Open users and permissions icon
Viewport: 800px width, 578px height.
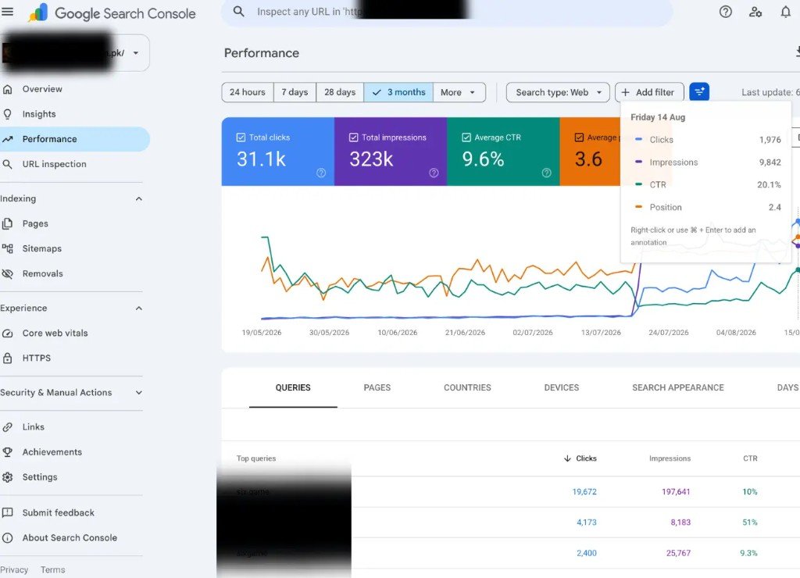(755, 12)
